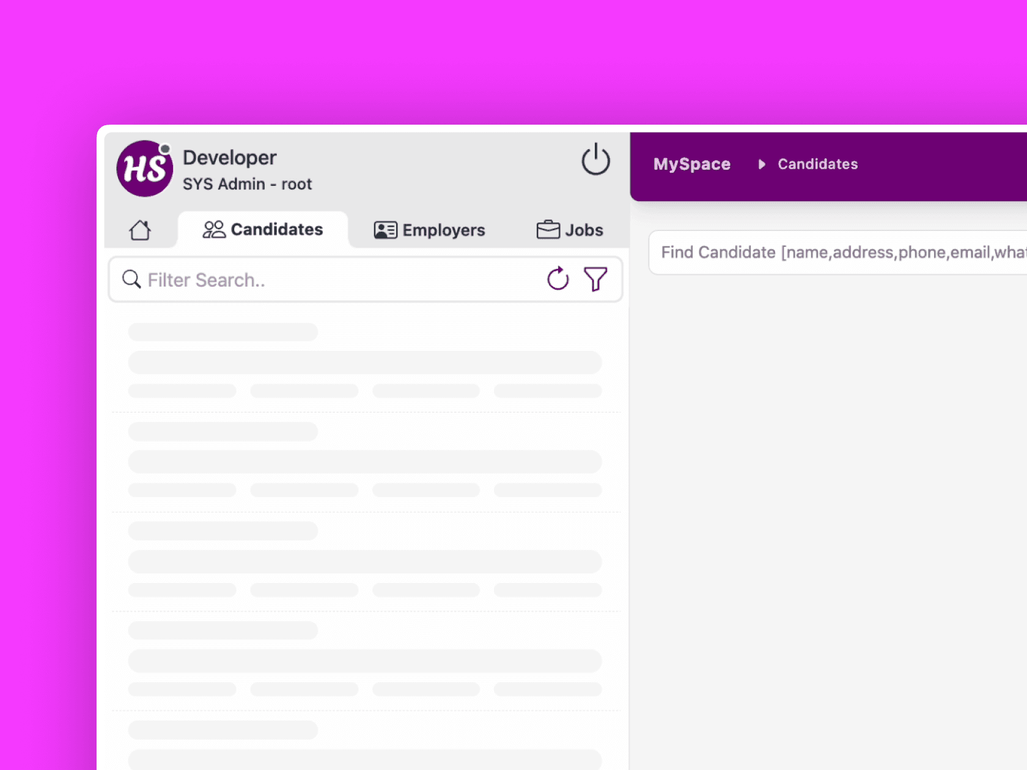This screenshot has width=1027, height=770.
Task: Click the briefcase icon beside Jobs
Action: point(548,230)
